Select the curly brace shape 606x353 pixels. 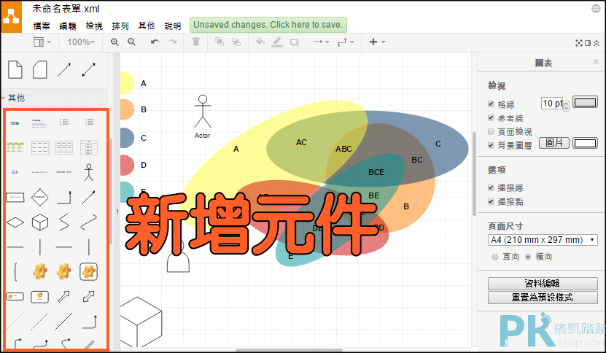pyautogui.click(x=15, y=271)
